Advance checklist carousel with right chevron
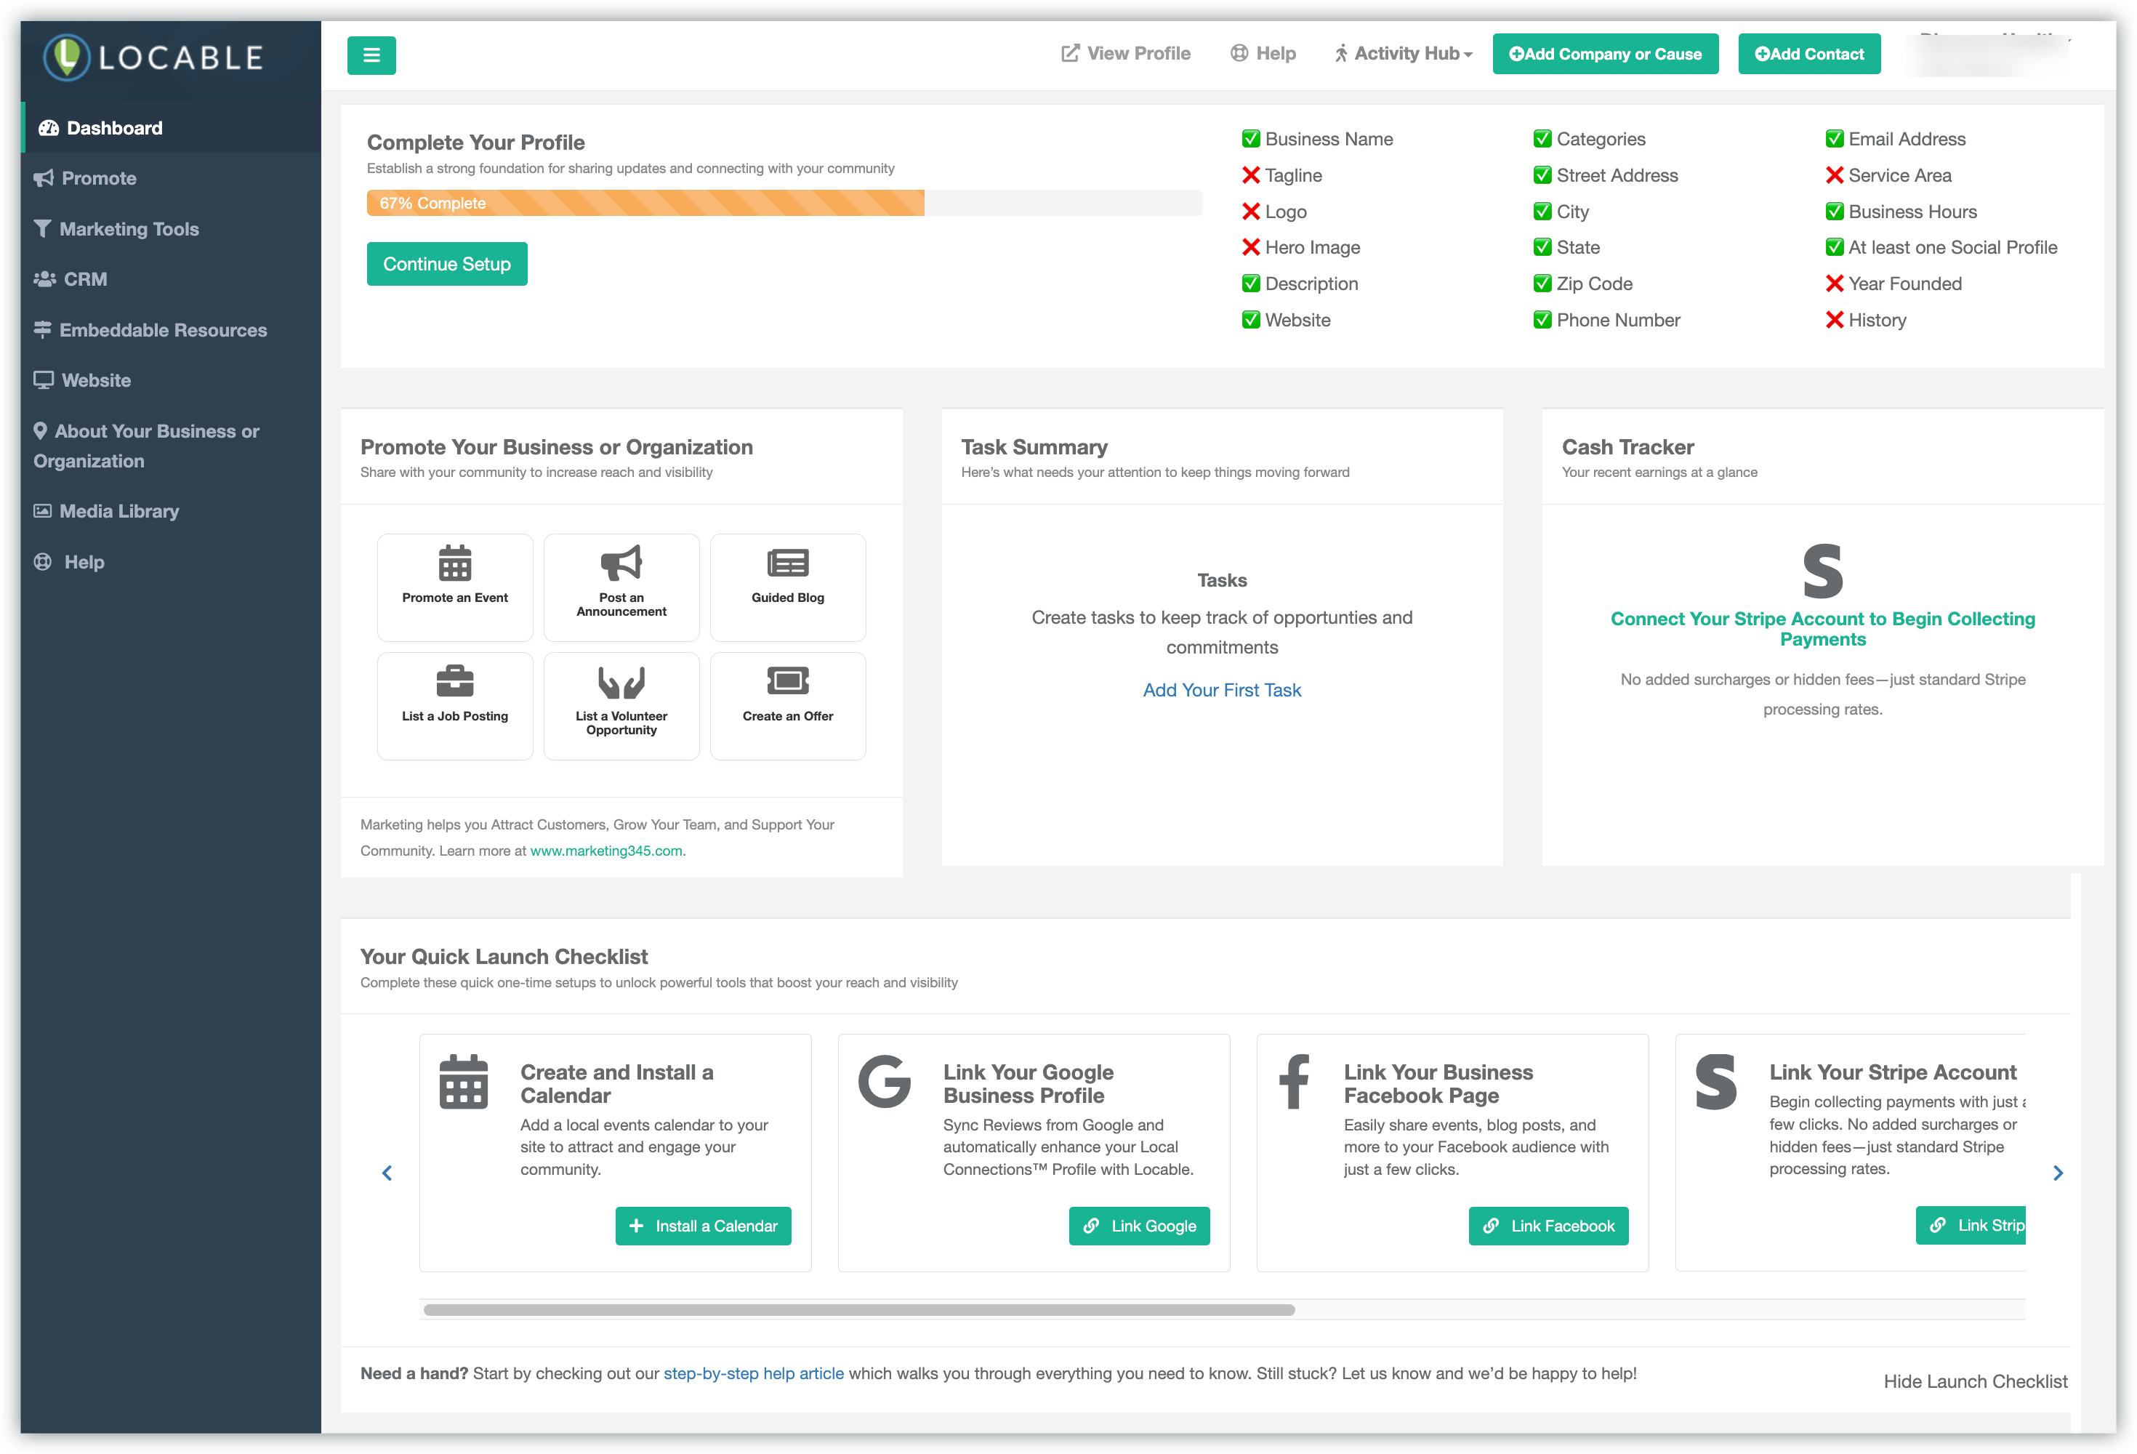 pyautogui.click(x=2057, y=1173)
